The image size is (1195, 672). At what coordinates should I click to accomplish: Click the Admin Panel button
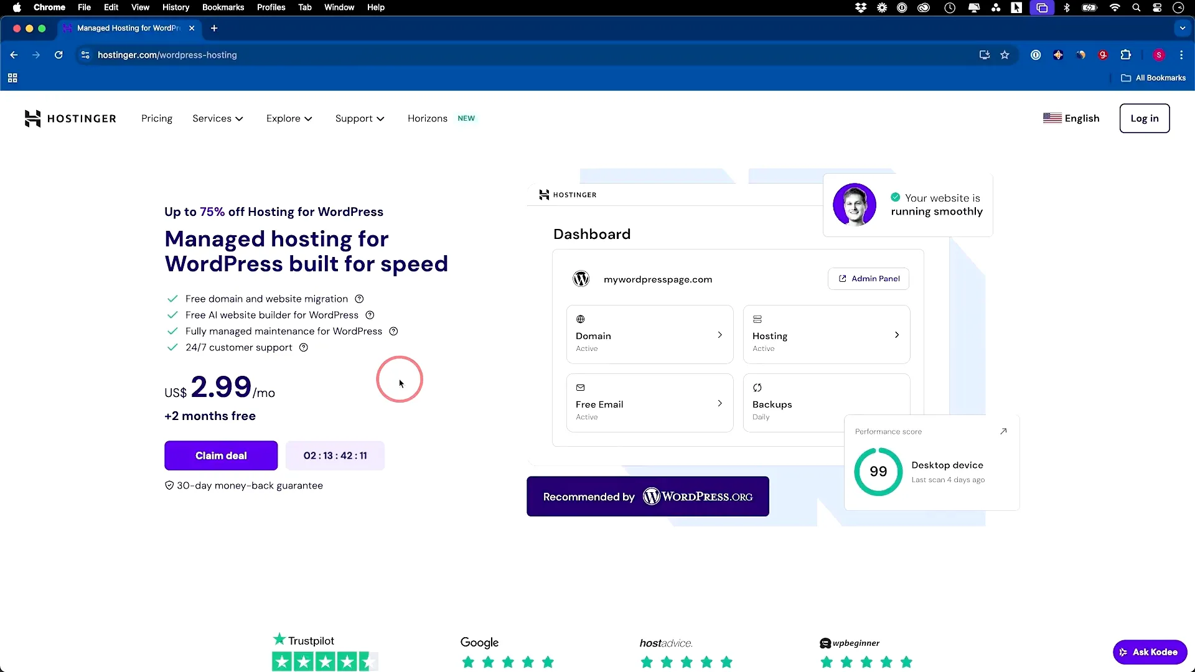868,279
